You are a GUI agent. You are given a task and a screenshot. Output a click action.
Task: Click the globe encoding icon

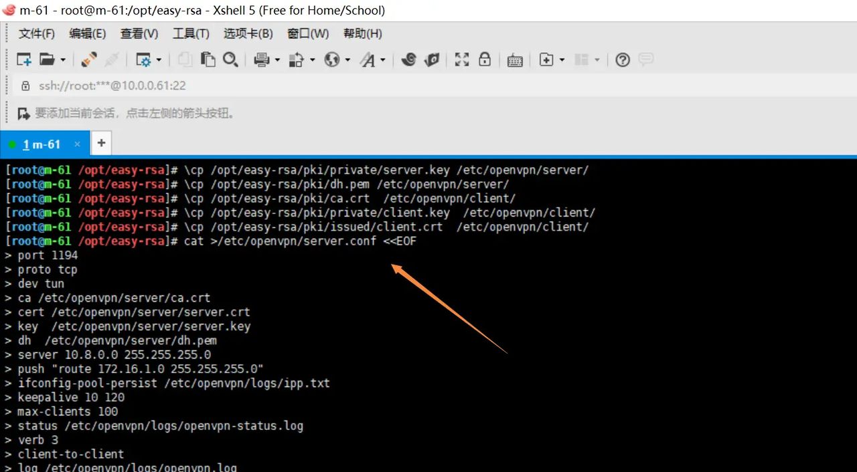click(331, 60)
